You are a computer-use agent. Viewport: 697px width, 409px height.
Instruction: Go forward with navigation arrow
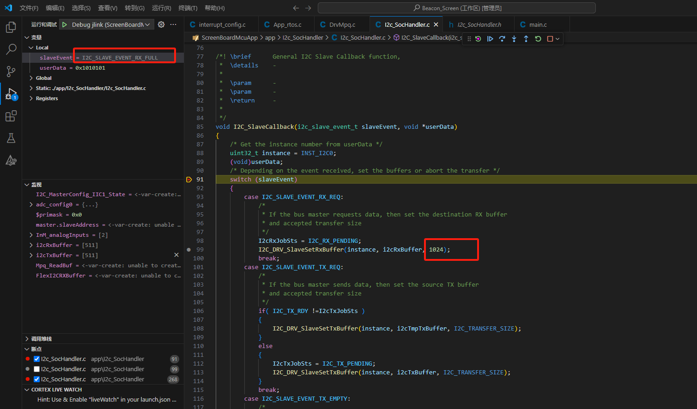coord(308,8)
